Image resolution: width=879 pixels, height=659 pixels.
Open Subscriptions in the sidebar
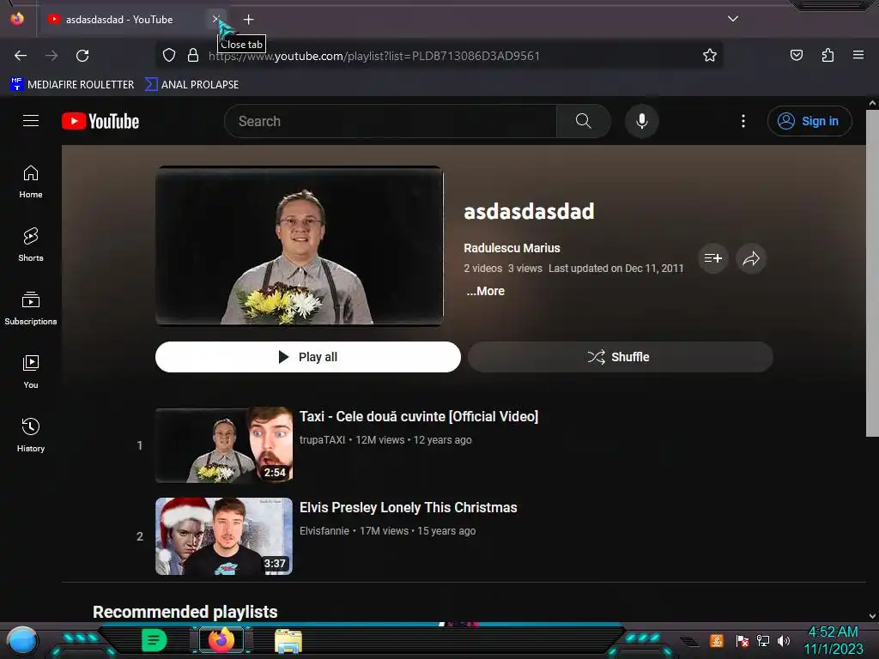pyautogui.click(x=31, y=309)
